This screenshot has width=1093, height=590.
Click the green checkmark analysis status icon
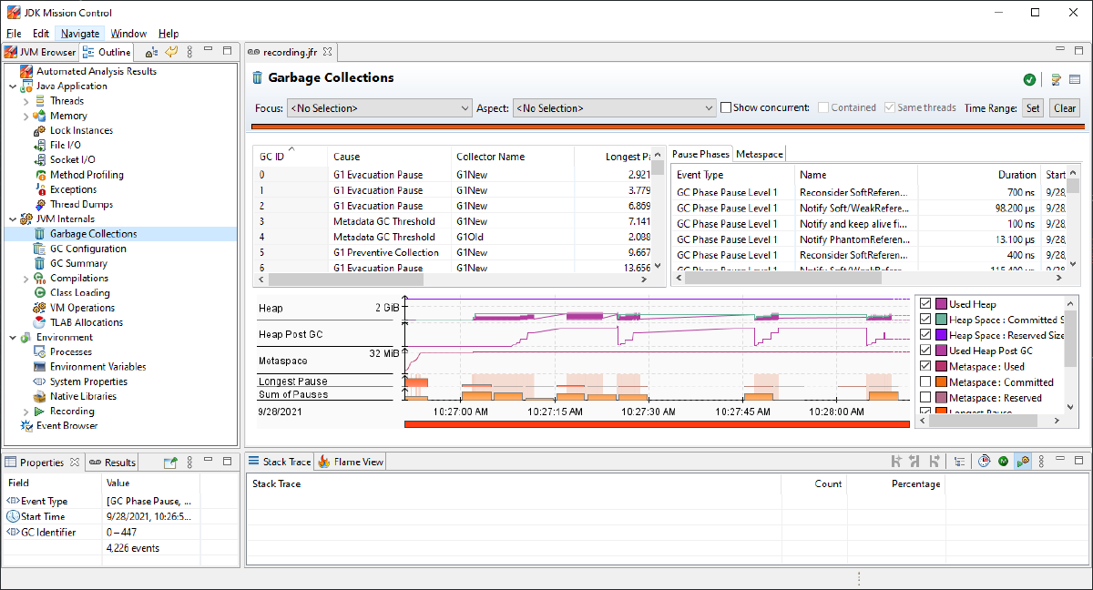coord(1029,80)
